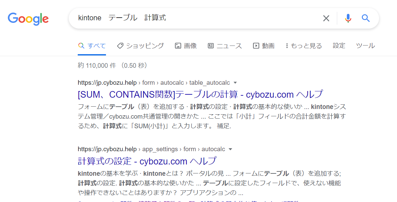This screenshot has height=202, width=397.
Task: Select the shopping tag icon next to ショッピング
Action: coord(120,46)
